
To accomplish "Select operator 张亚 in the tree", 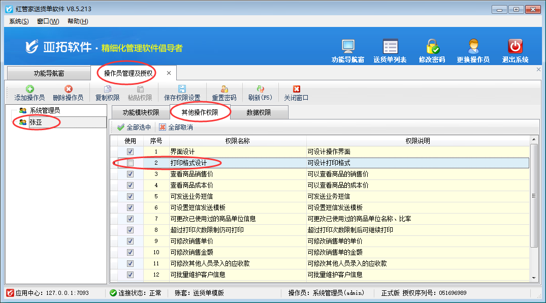I will (x=36, y=122).
